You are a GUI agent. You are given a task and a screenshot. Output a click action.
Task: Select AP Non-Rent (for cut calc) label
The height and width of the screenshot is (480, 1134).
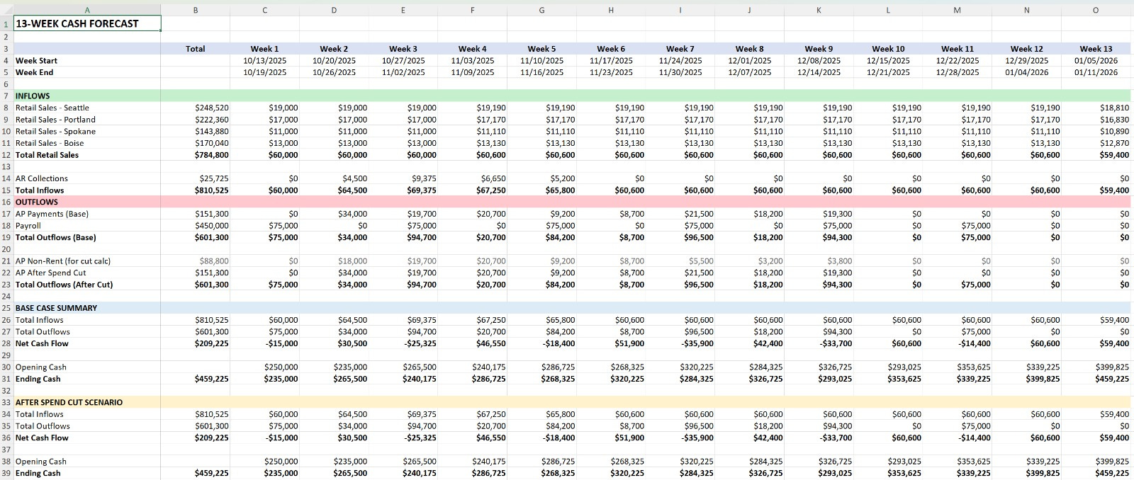click(x=87, y=261)
